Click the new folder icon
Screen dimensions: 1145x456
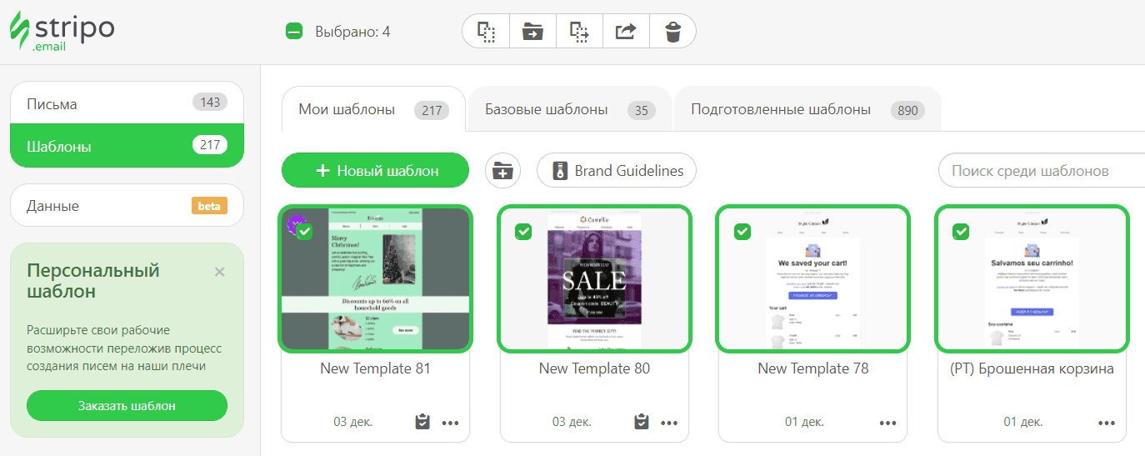pos(502,171)
